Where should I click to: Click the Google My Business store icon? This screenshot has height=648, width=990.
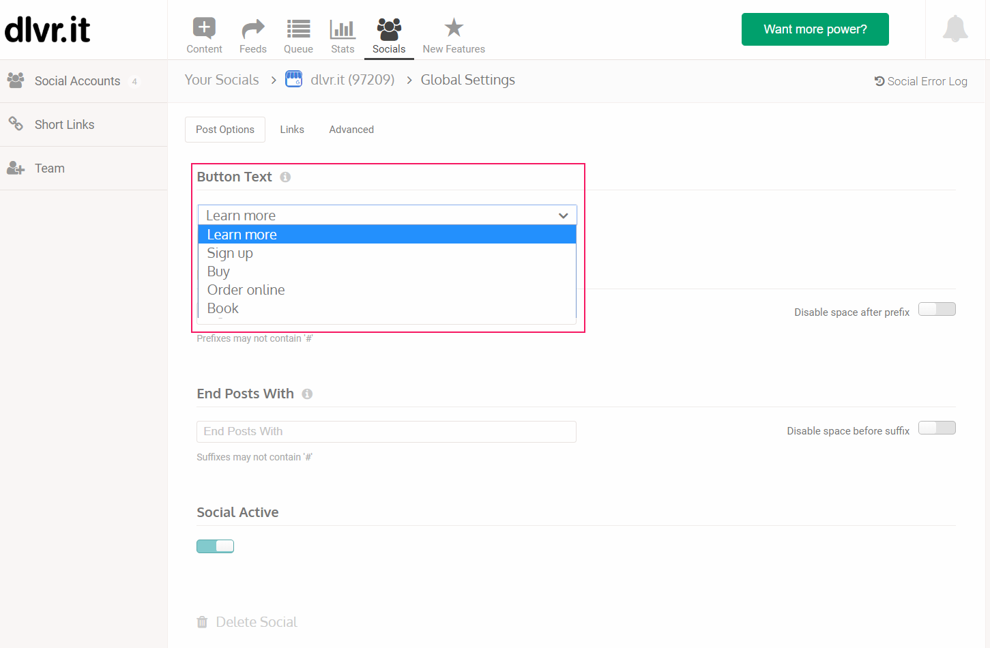(294, 79)
